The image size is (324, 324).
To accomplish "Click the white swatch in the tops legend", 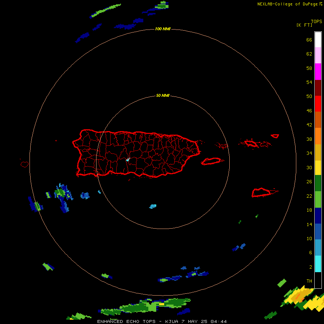I will click(x=318, y=40).
